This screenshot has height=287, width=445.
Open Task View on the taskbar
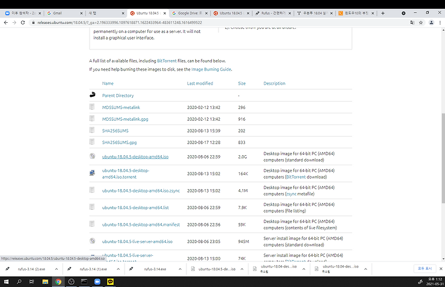pyautogui.click(x=32, y=281)
